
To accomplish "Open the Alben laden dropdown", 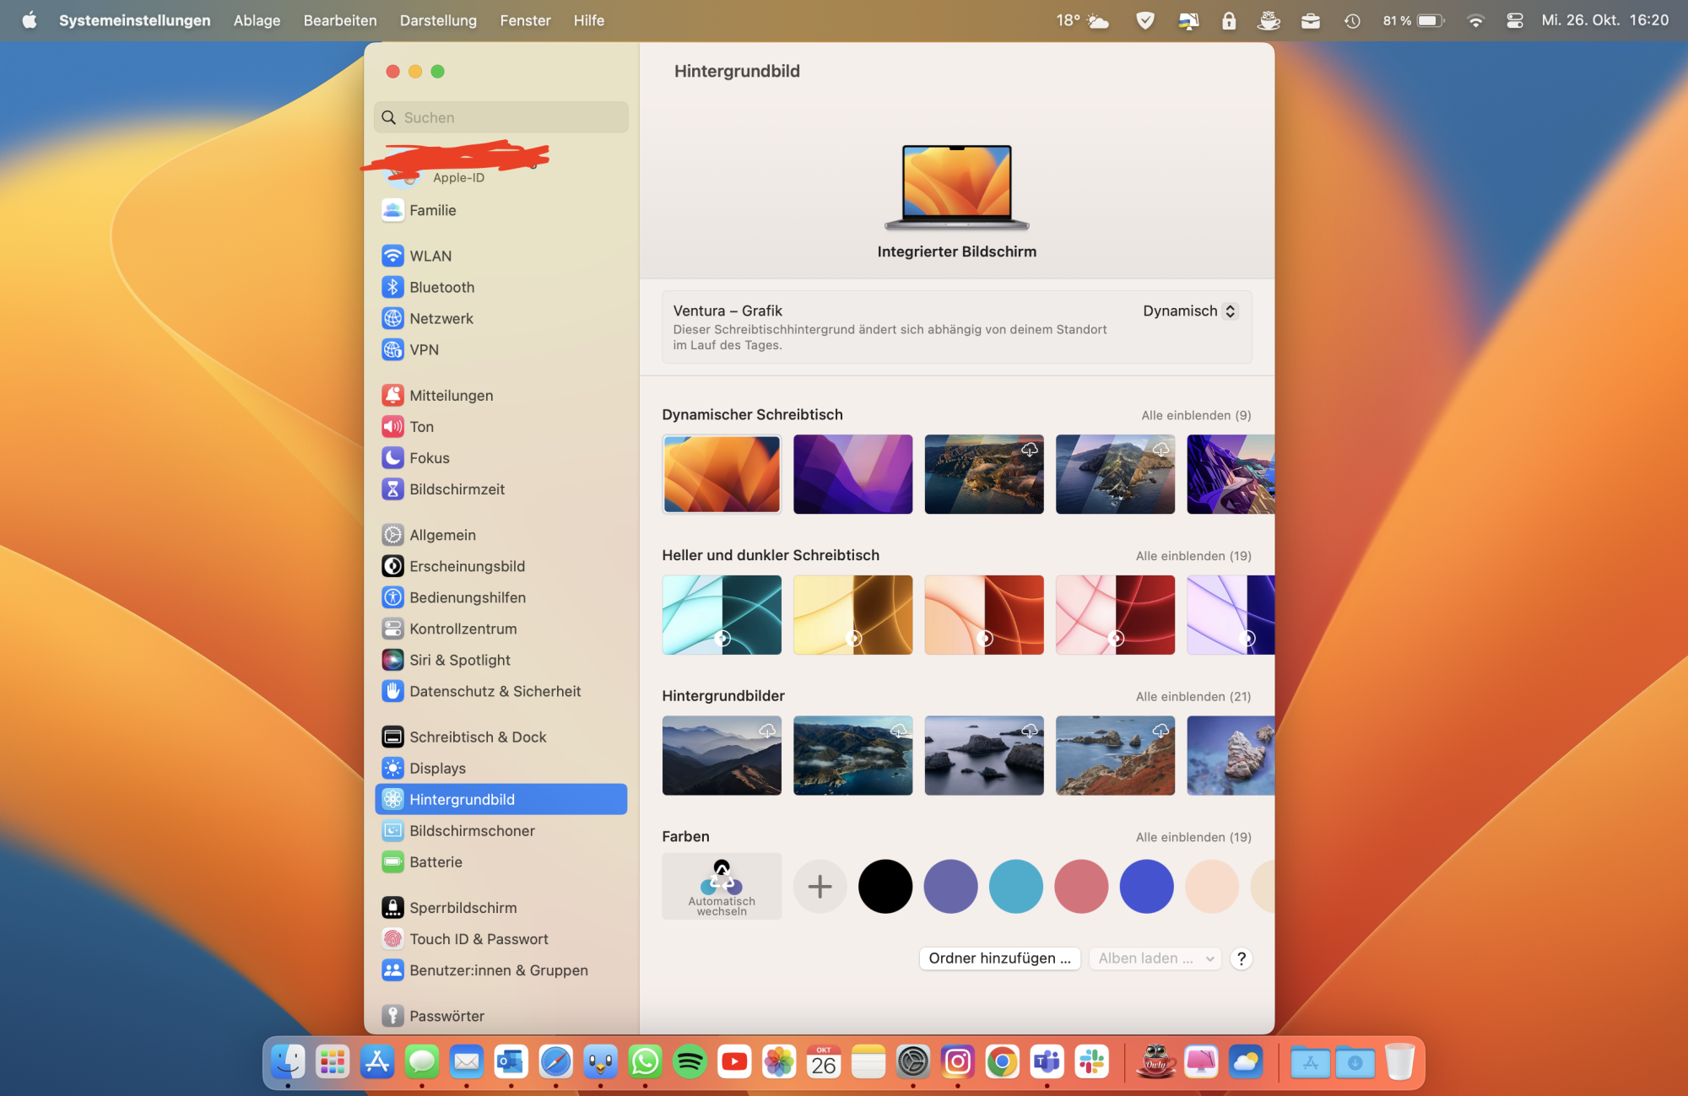I will pyautogui.click(x=1155, y=958).
